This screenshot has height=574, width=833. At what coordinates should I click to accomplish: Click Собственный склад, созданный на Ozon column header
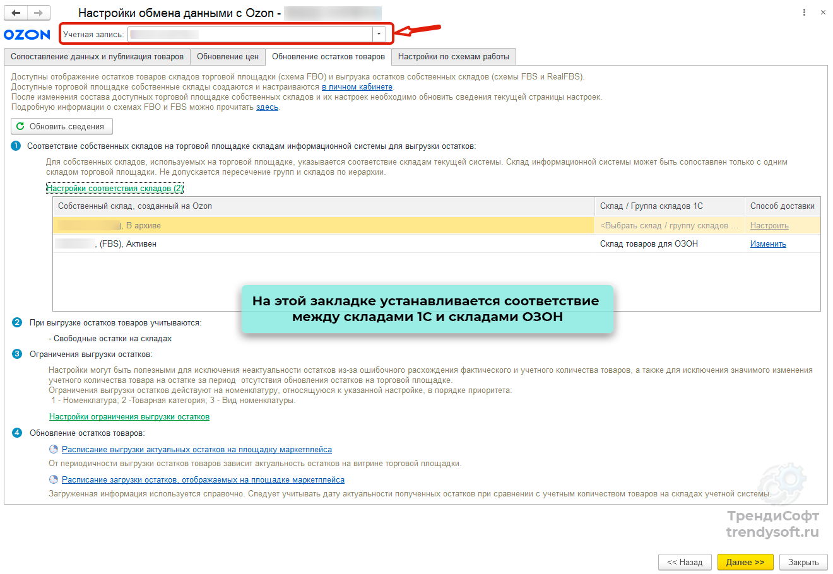[324, 206]
